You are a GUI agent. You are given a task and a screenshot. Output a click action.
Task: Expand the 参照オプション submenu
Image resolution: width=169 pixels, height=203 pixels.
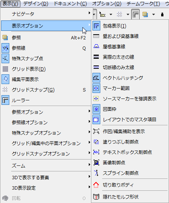point(46,112)
